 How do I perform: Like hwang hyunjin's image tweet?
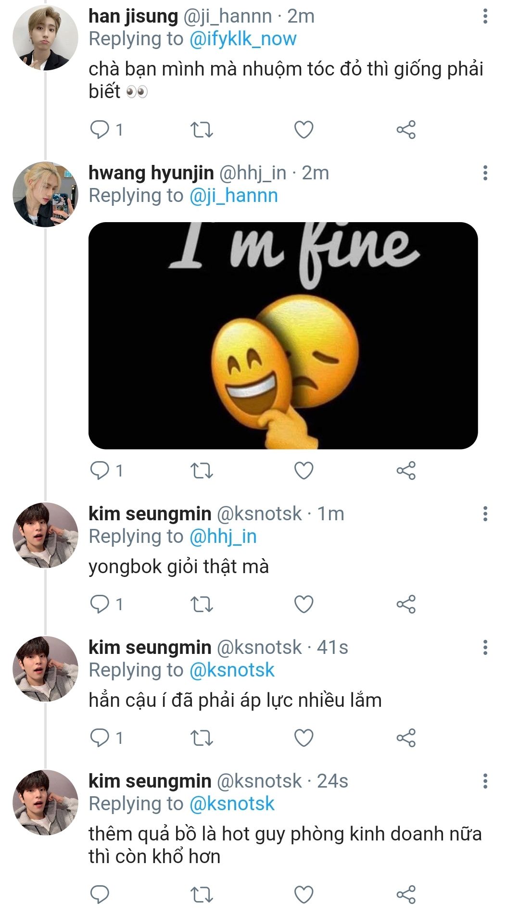pos(304,470)
